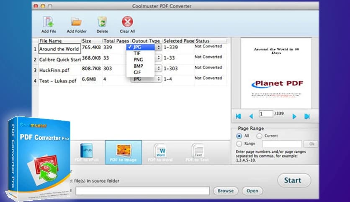Click the Size column header

(92, 41)
